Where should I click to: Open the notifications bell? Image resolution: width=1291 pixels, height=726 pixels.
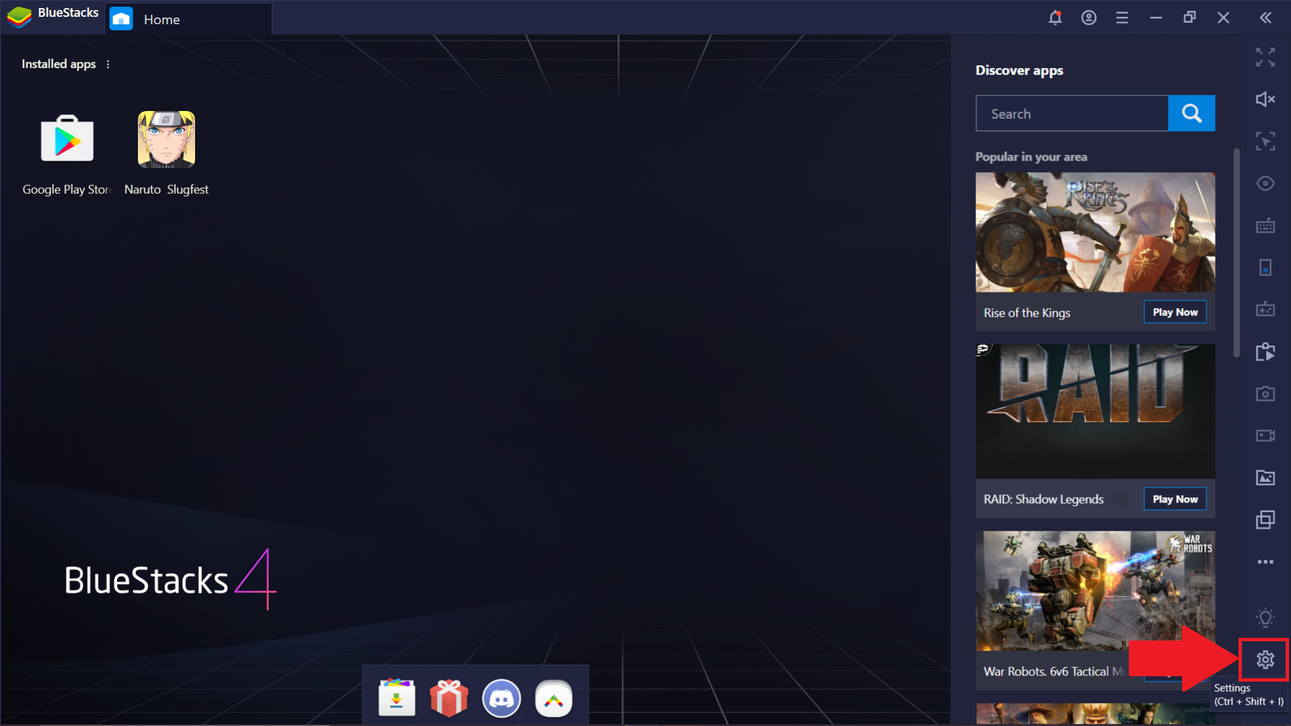(1055, 17)
